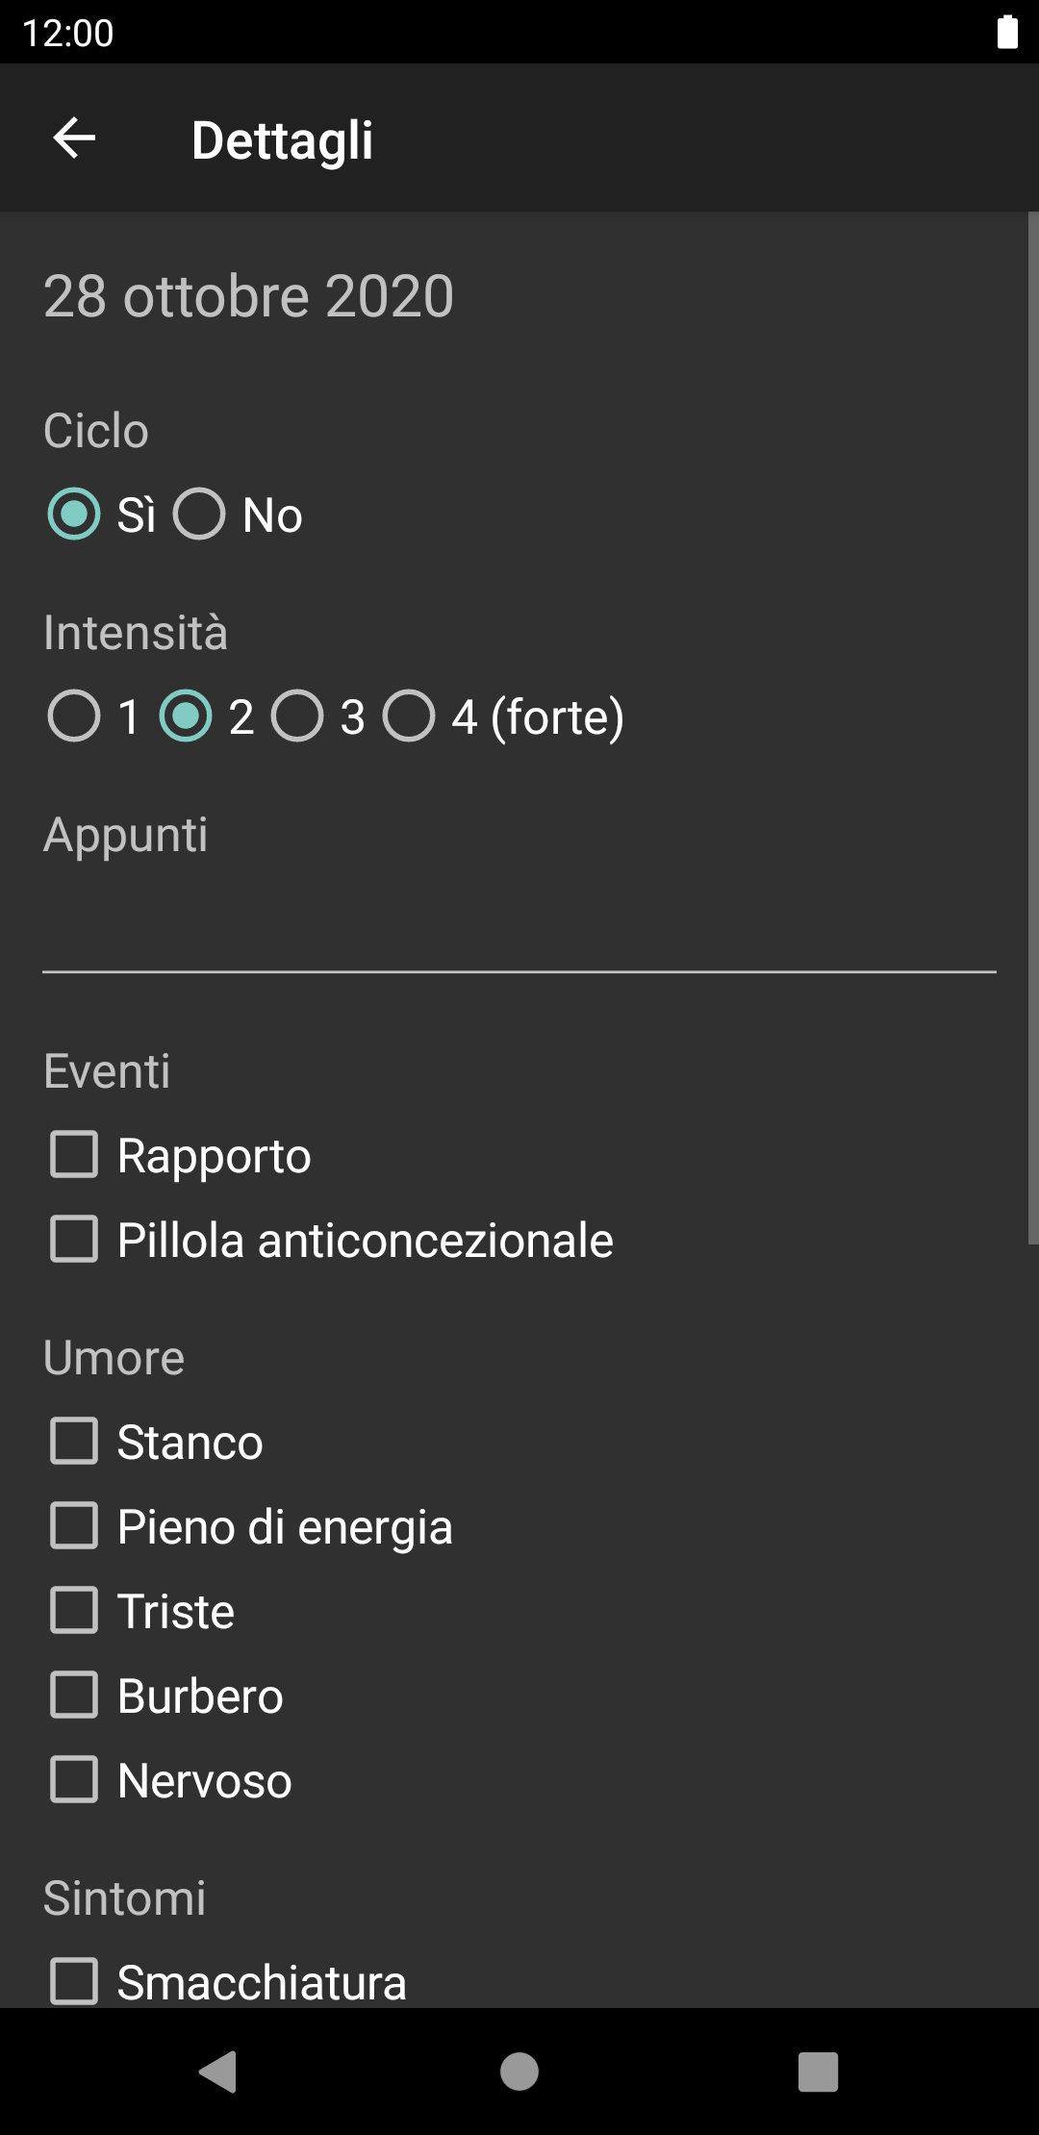
Task: Open recent apps square button
Action: click(x=818, y=2072)
